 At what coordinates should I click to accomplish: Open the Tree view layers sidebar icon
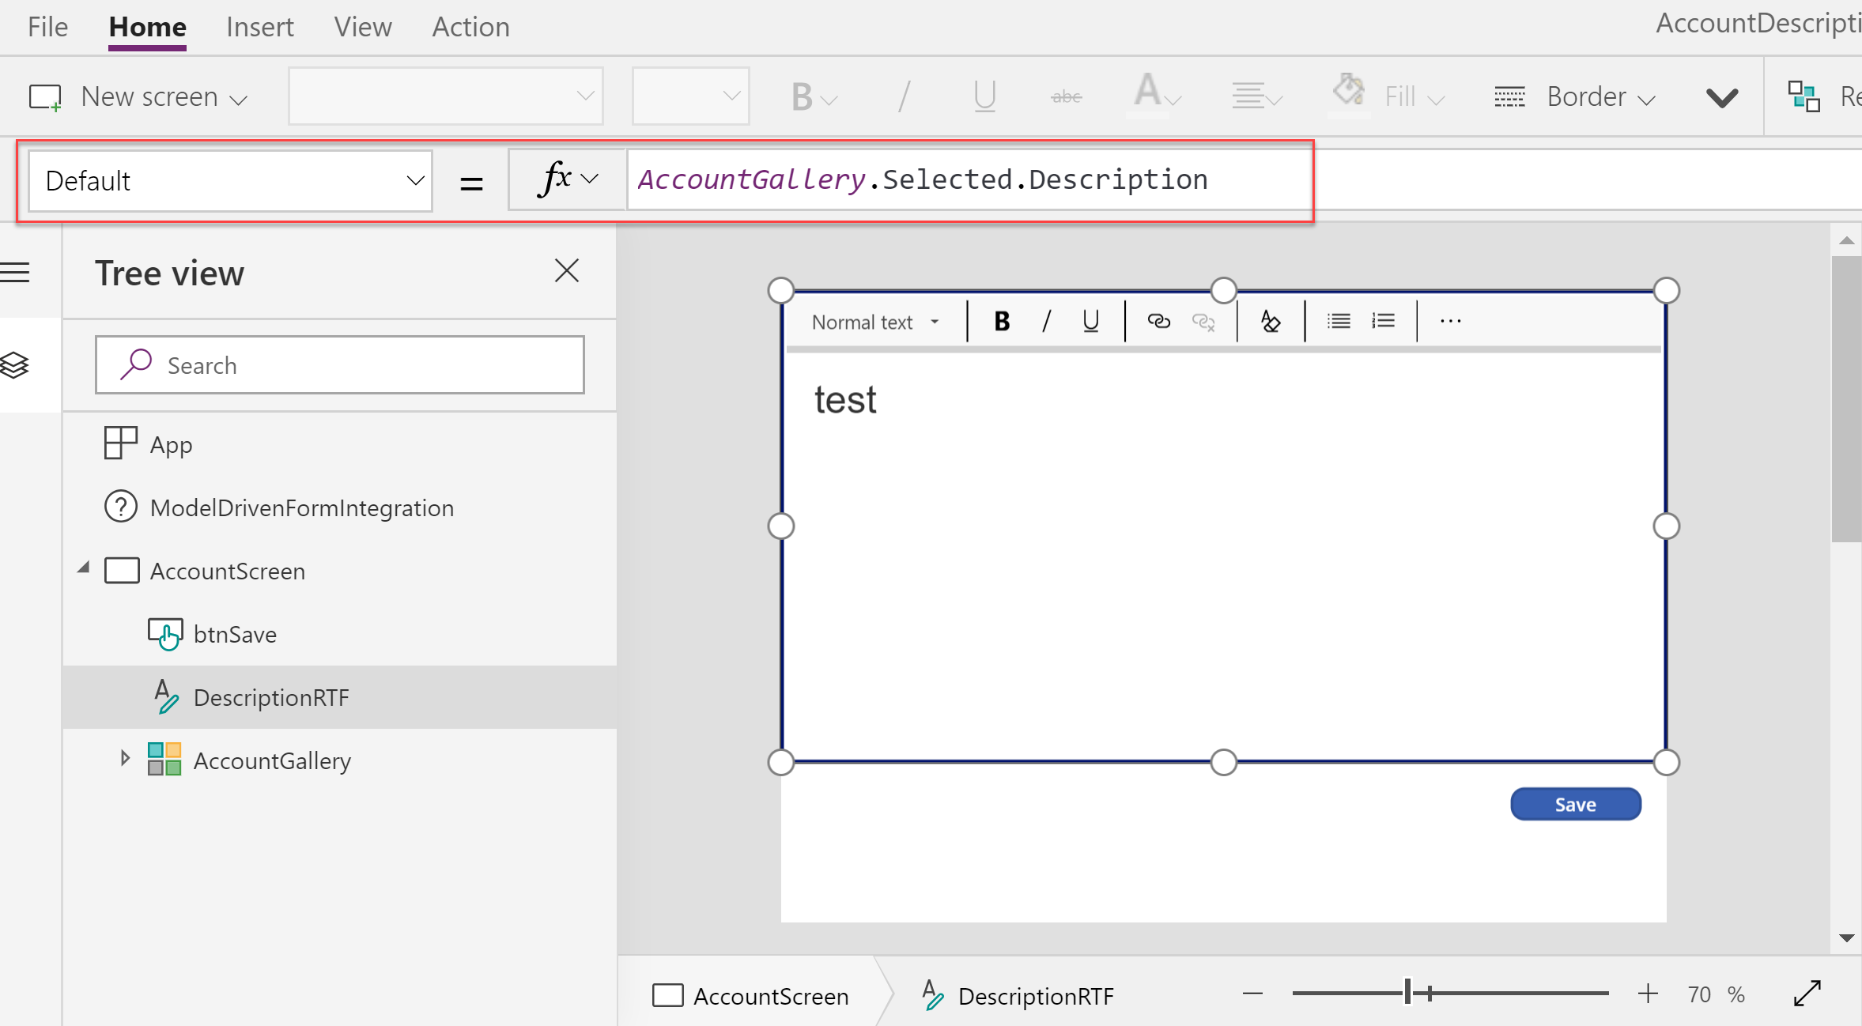coord(16,365)
